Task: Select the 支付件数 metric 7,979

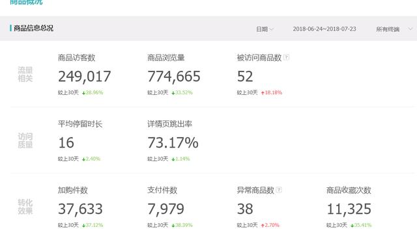Action: (x=165, y=209)
